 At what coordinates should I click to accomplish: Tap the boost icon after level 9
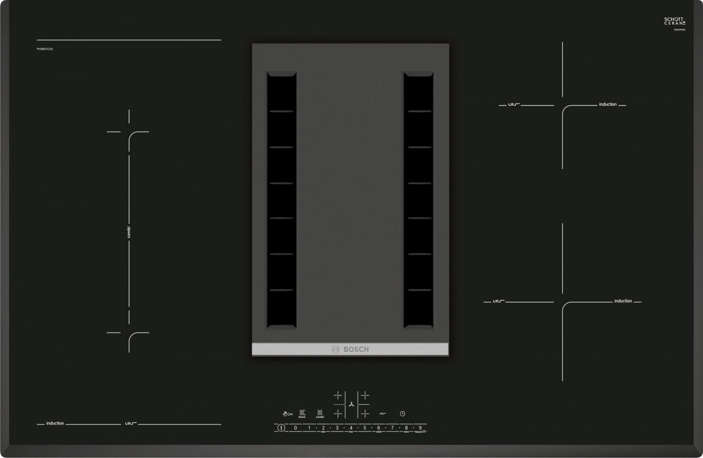point(424,431)
